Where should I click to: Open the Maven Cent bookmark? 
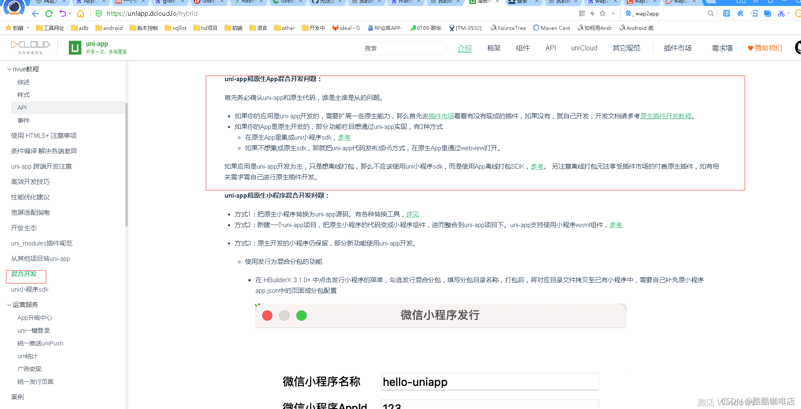[552, 28]
